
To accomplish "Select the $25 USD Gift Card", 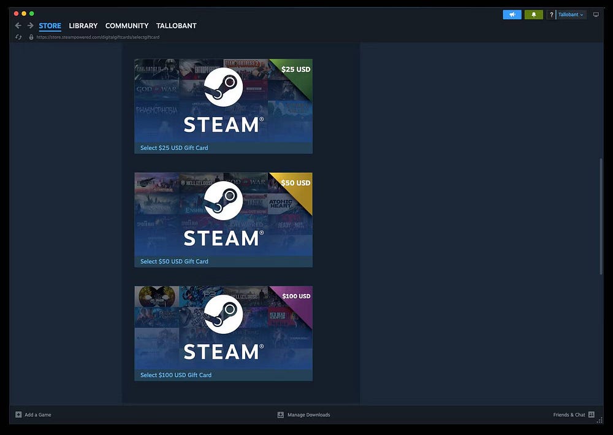I will point(223,106).
